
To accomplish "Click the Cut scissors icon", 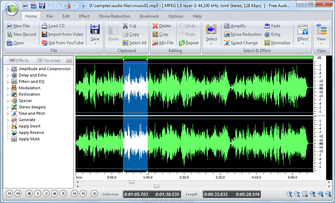I will click(x=125, y=26).
